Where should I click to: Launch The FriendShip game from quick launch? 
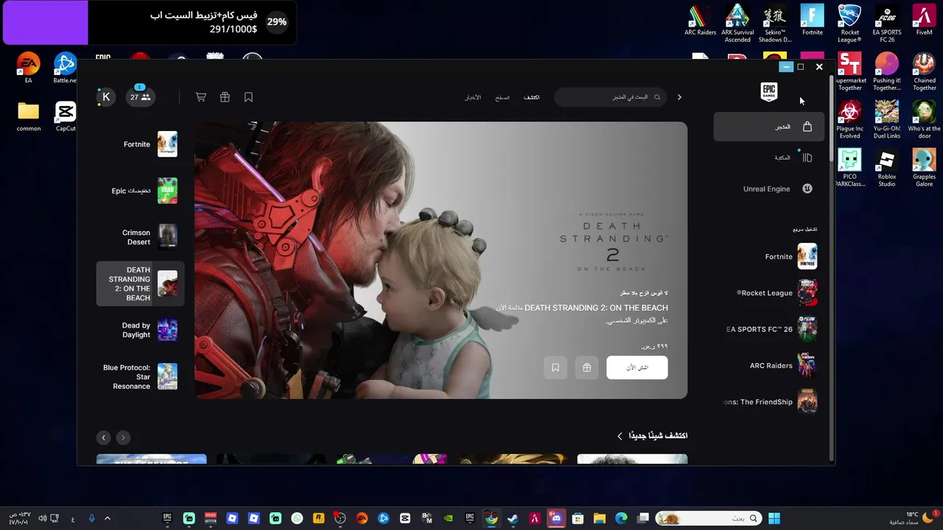pos(771,402)
